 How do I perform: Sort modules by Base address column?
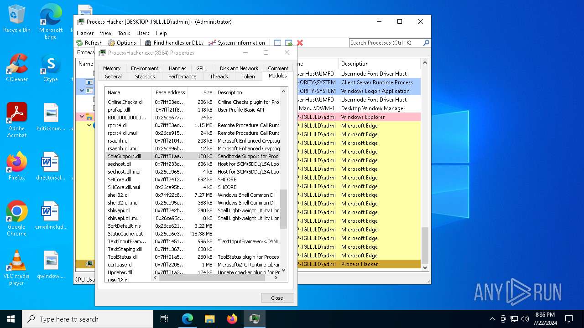(170, 92)
